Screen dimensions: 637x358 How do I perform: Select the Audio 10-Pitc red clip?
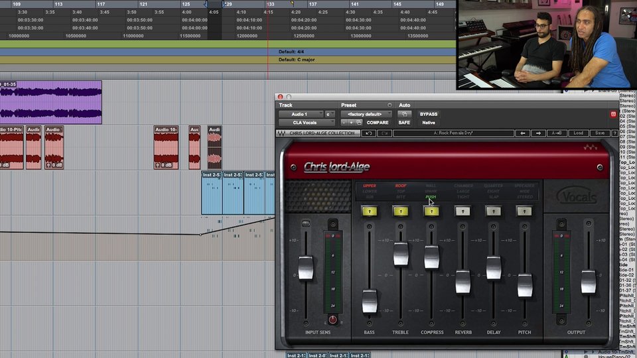11,147
